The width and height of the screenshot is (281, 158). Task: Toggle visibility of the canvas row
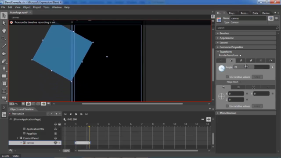[56, 143]
